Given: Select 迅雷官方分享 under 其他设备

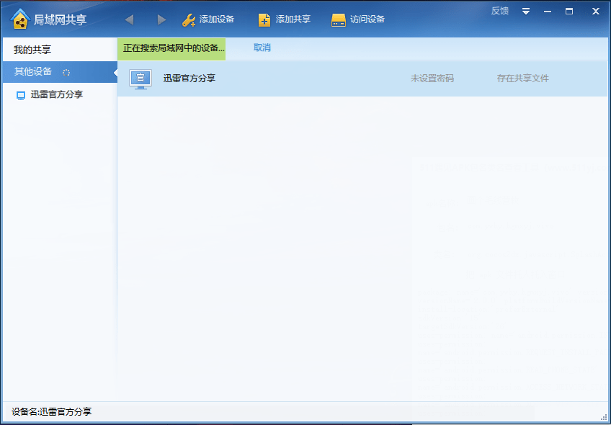Looking at the screenshot, I should (58, 94).
